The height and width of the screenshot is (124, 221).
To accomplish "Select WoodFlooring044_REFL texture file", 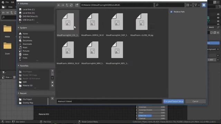I will (x=117, y=51).
